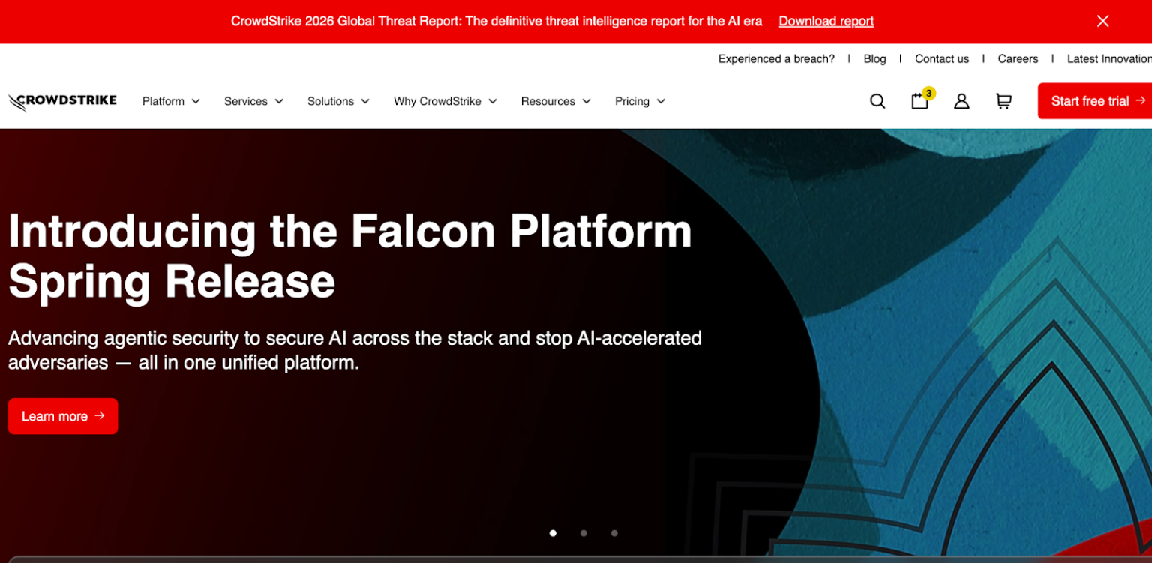The image size is (1152, 563).
Task: Dismiss the red announcement banner
Action: point(1102,21)
